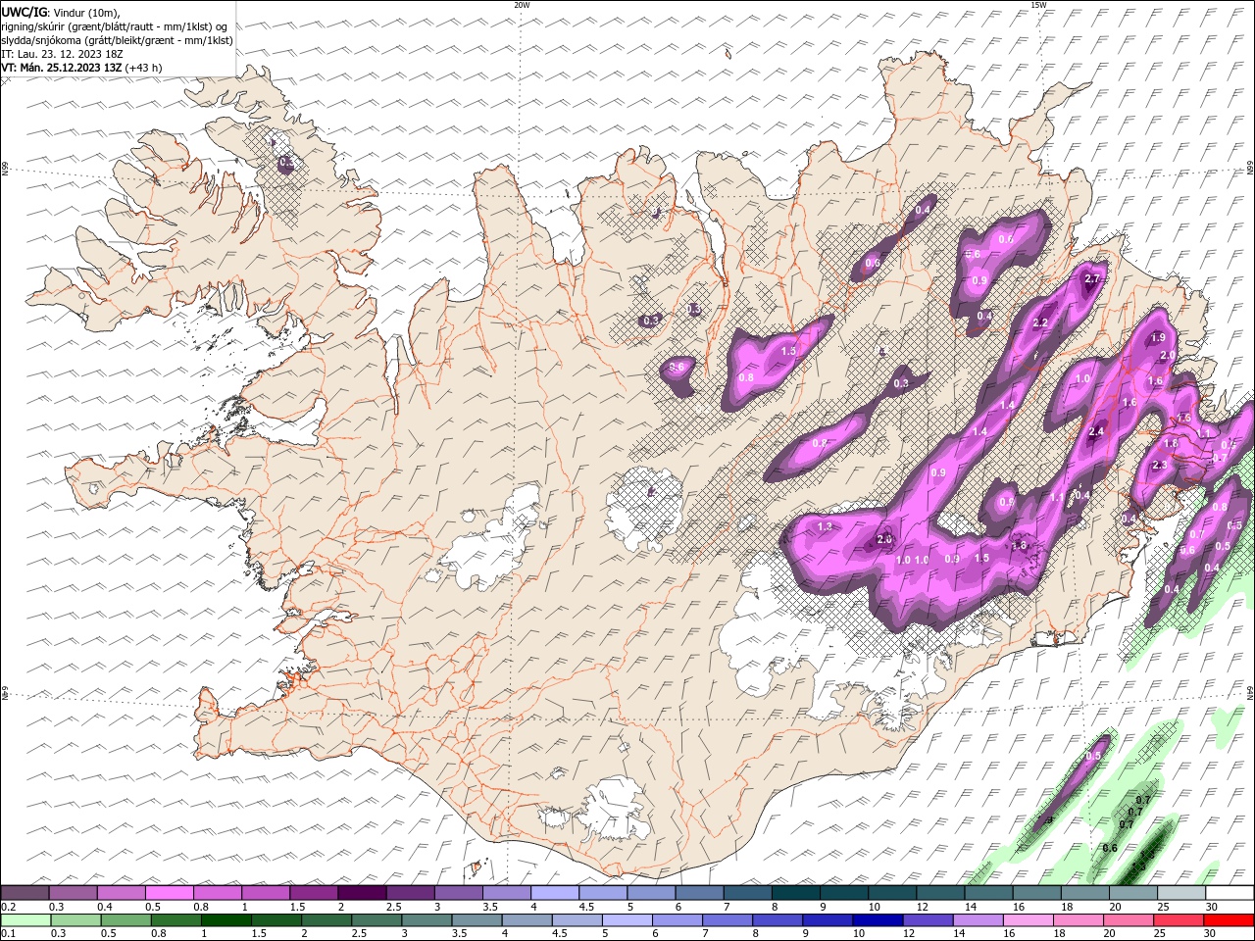Select the 2.7 snowfall value label
Image resolution: width=1255 pixels, height=941 pixels.
[1093, 279]
